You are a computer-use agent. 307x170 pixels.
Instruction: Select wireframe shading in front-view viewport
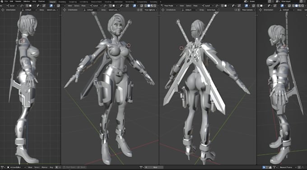pyautogui.click(x=145, y=6)
